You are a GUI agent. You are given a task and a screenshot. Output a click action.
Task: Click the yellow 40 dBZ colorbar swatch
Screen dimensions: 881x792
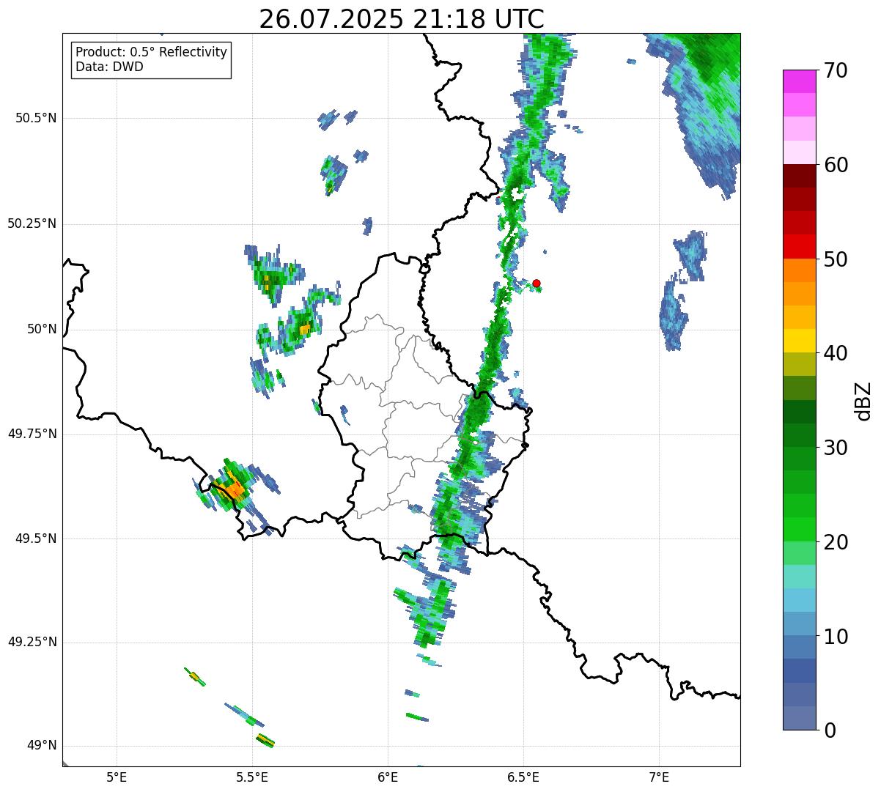(799, 341)
